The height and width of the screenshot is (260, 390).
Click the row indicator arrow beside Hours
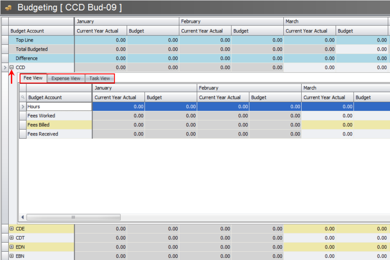(x=23, y=107)
